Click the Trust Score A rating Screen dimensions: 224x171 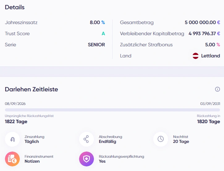103,34
